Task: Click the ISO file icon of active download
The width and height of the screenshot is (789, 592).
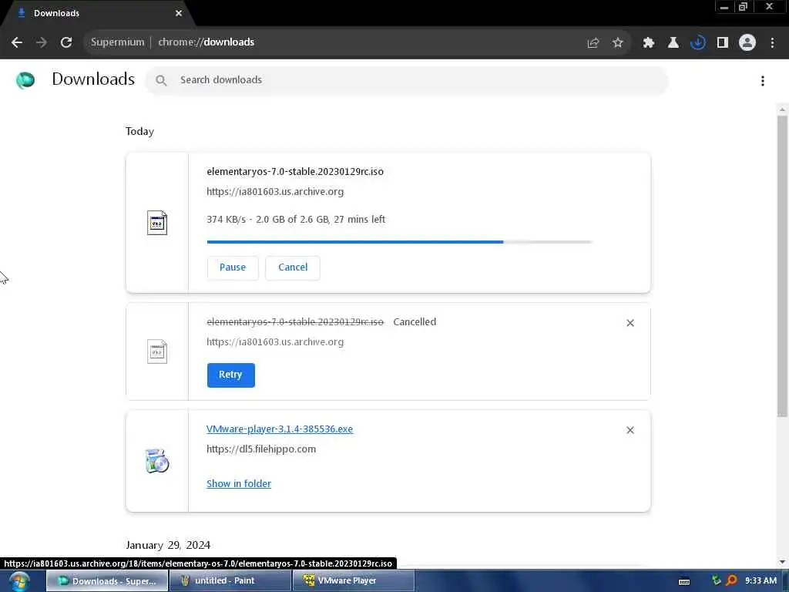Action: pyautogui.click(x=157, y=223)
